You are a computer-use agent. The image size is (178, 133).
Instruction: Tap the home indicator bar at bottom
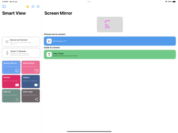(x=89, y=131)
